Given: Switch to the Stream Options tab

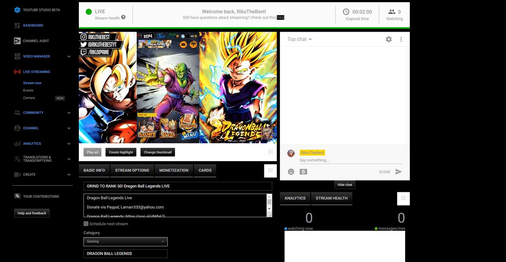Looking at the screenshot, I should click(x=132, y=170).
